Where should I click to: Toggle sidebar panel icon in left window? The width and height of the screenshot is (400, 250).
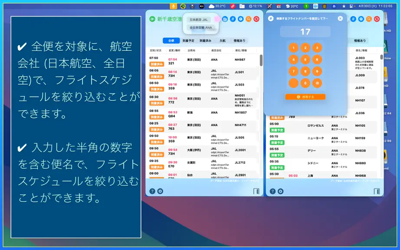pyautogui.click(x=256, y=191)
